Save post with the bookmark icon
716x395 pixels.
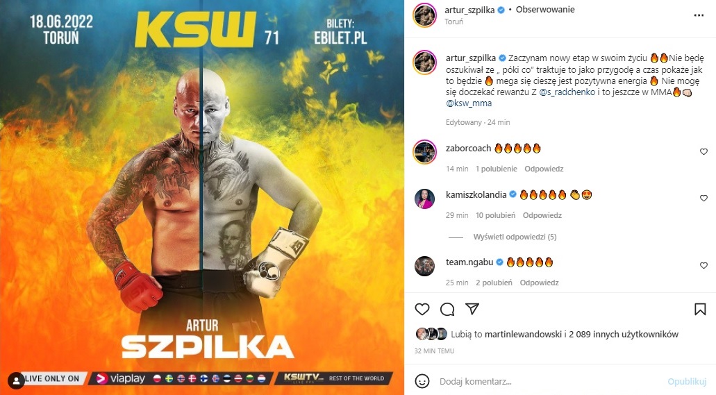click(700, 309)
